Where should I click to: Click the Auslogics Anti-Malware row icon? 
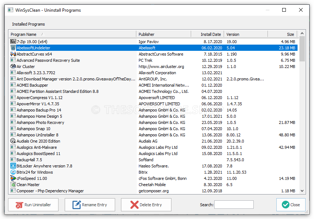[x=13, y=147]
